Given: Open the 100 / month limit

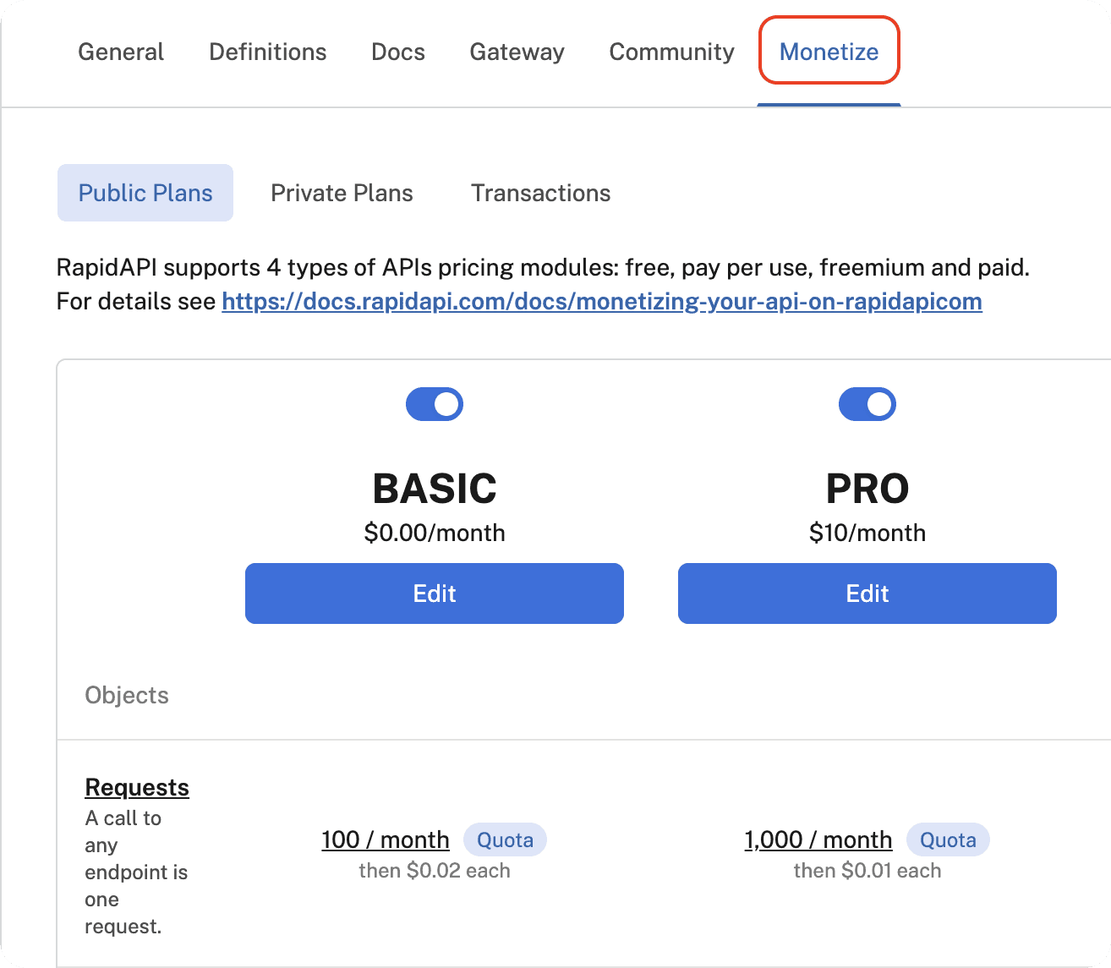Looking at the screenshot, I should tap(386, 839).
